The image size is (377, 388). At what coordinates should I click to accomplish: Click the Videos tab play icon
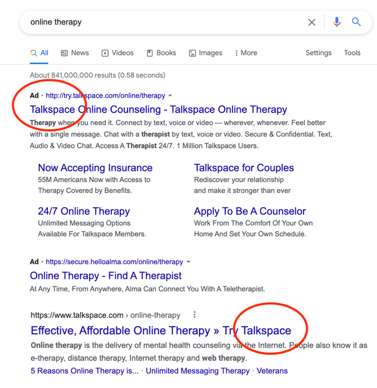coord(105,53)
